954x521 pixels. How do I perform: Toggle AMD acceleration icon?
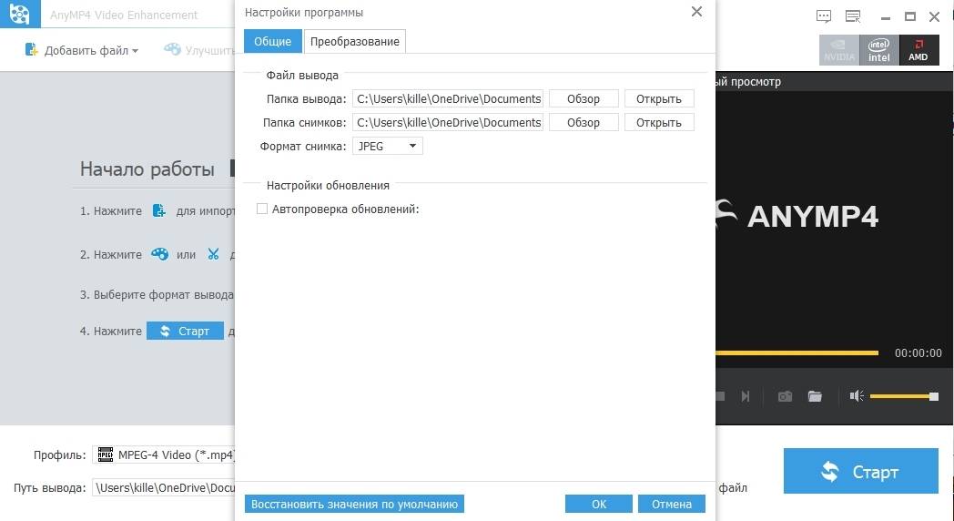point(918,50)
